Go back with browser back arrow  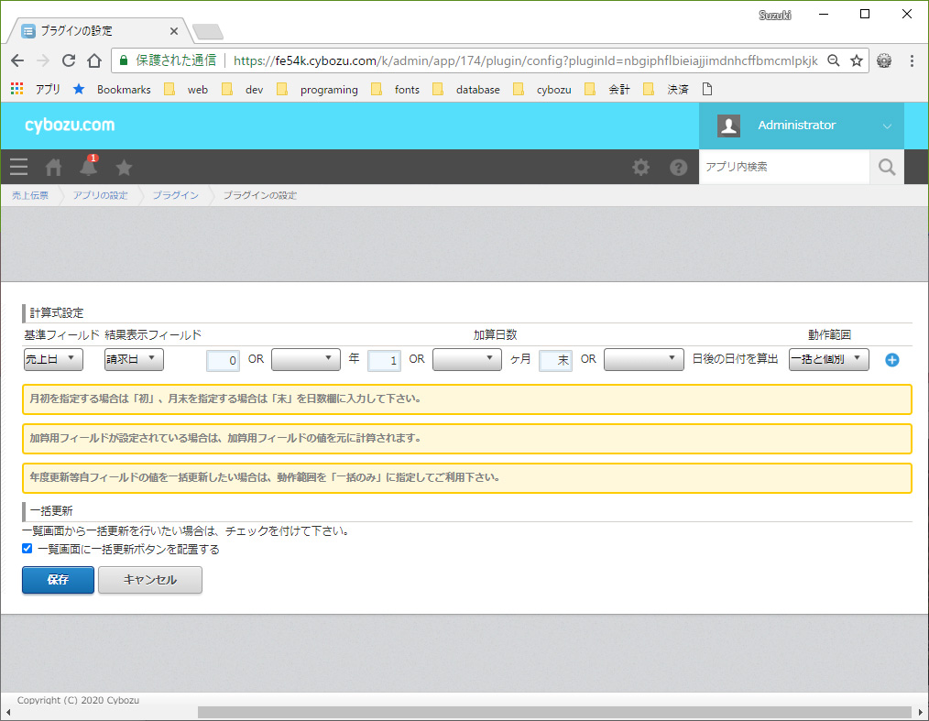click(x=17, y=60)
